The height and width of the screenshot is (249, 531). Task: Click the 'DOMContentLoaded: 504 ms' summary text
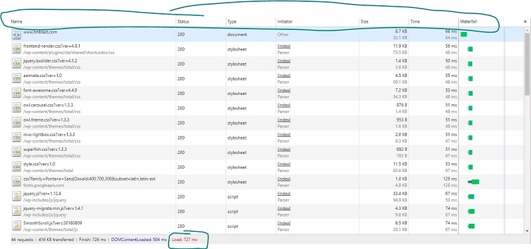(139, 240)
